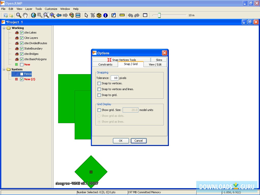Click the new project toolbar icon

pyautogui.click(x=6, y=15)
